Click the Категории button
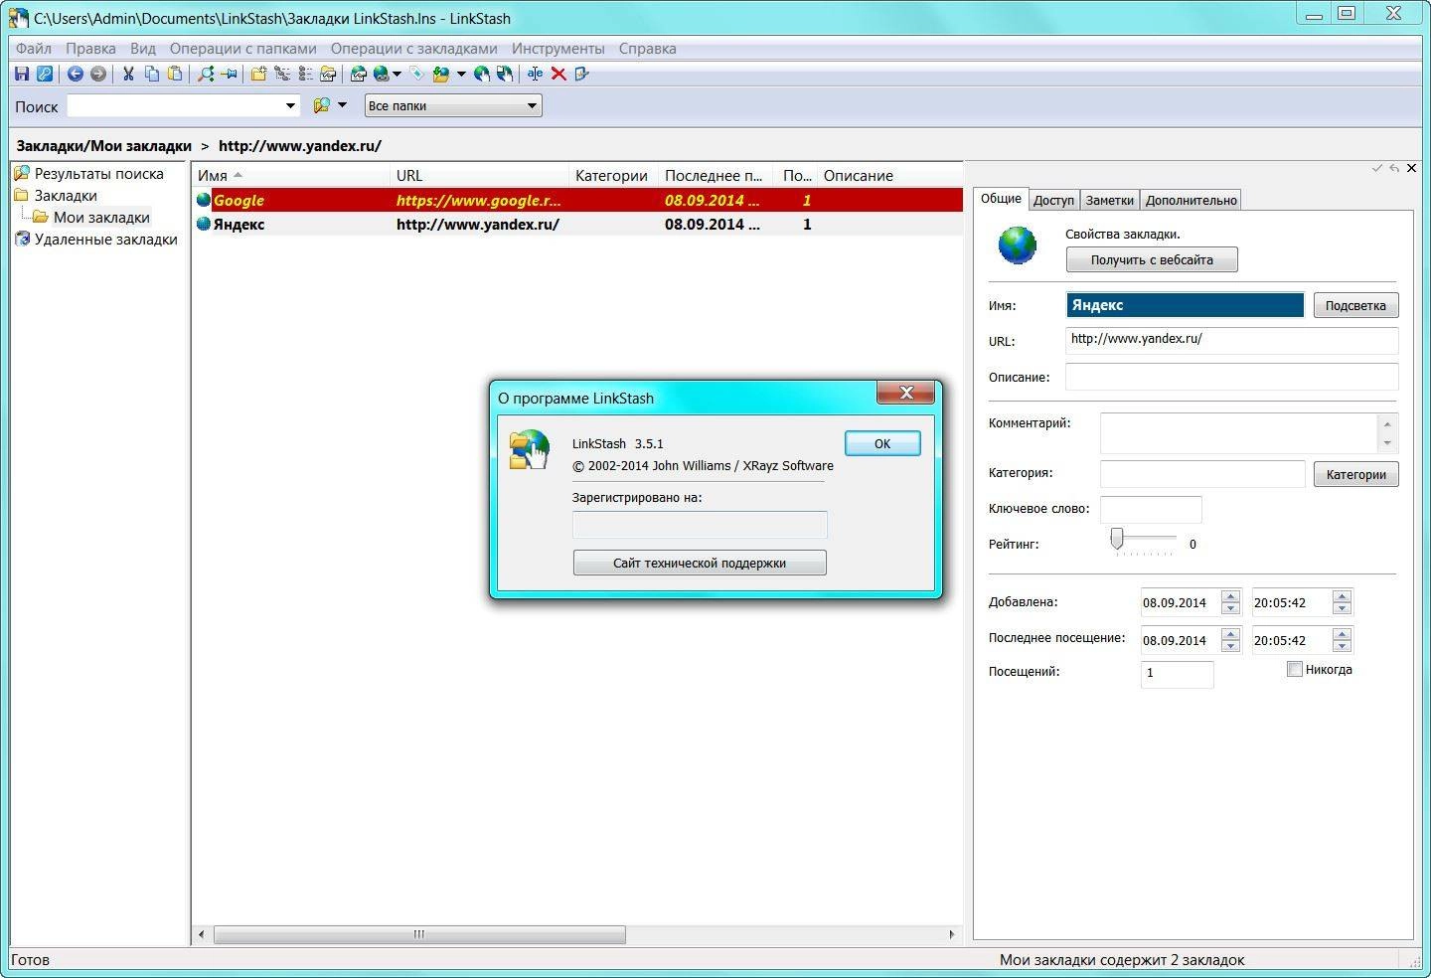This screenshot has height=978, width=1431. pos(1355,474)
